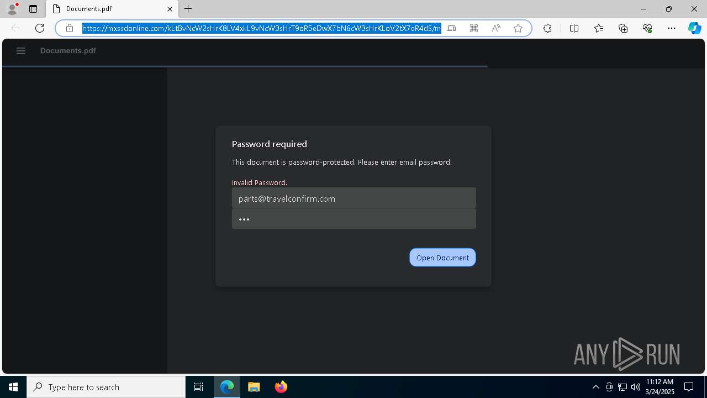Add this page to favorites
707x398 pixels.
(518, 28)
